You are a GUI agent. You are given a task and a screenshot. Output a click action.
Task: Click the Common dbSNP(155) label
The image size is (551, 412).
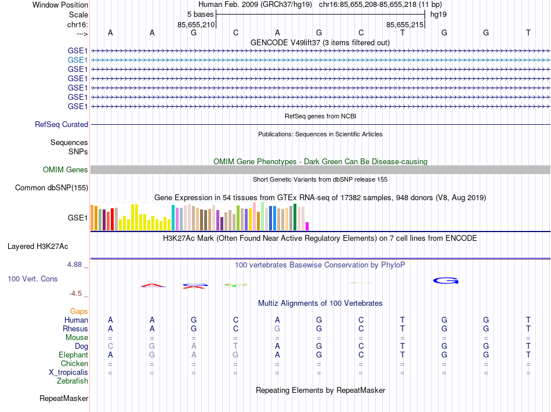(52, 187)
